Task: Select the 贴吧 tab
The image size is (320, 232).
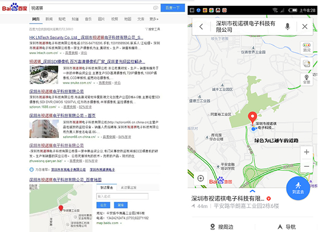Action: (62, 19)
